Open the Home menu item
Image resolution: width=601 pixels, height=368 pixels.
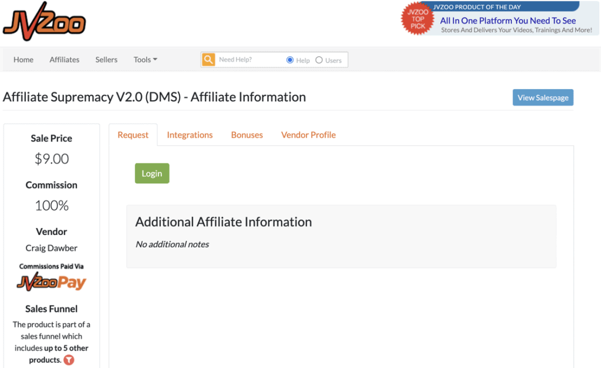point(23,60)
